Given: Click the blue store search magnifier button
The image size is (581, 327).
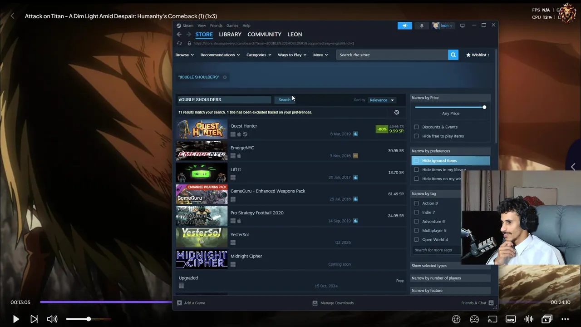Looking at the screenshot, I should pos(453,55).
